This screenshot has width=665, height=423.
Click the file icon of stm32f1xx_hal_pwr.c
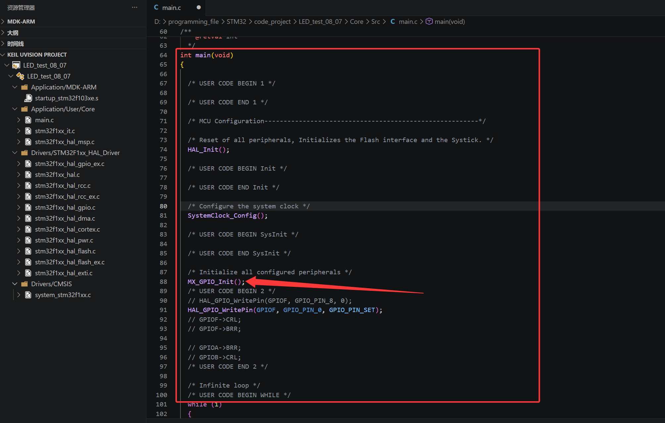(28, 240)
